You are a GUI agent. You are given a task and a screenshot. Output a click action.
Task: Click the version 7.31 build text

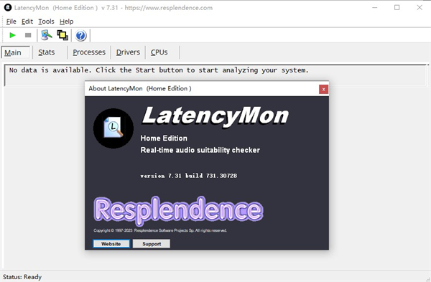click(x=188, y=176)
